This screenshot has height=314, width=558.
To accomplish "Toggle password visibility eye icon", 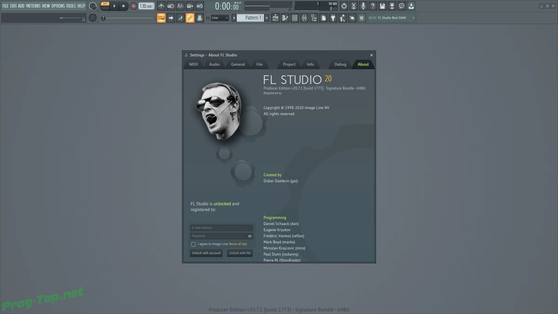I will point(250,236).
